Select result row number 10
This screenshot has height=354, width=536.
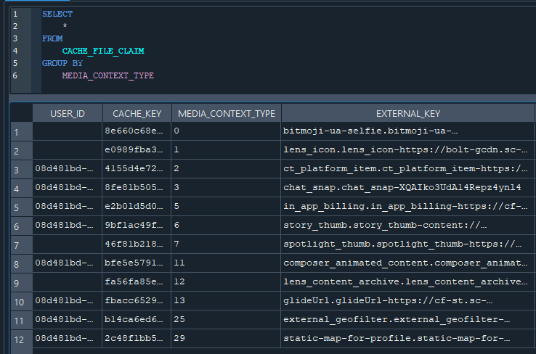click(x=22, y=301)
